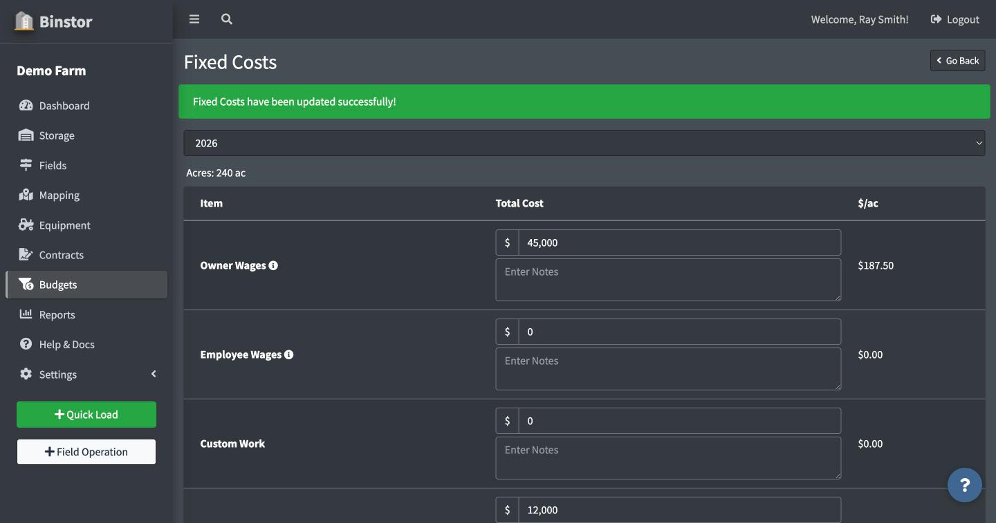Click the $/ac column header
This screenshot has width=996, height=523.
[868, 203]
